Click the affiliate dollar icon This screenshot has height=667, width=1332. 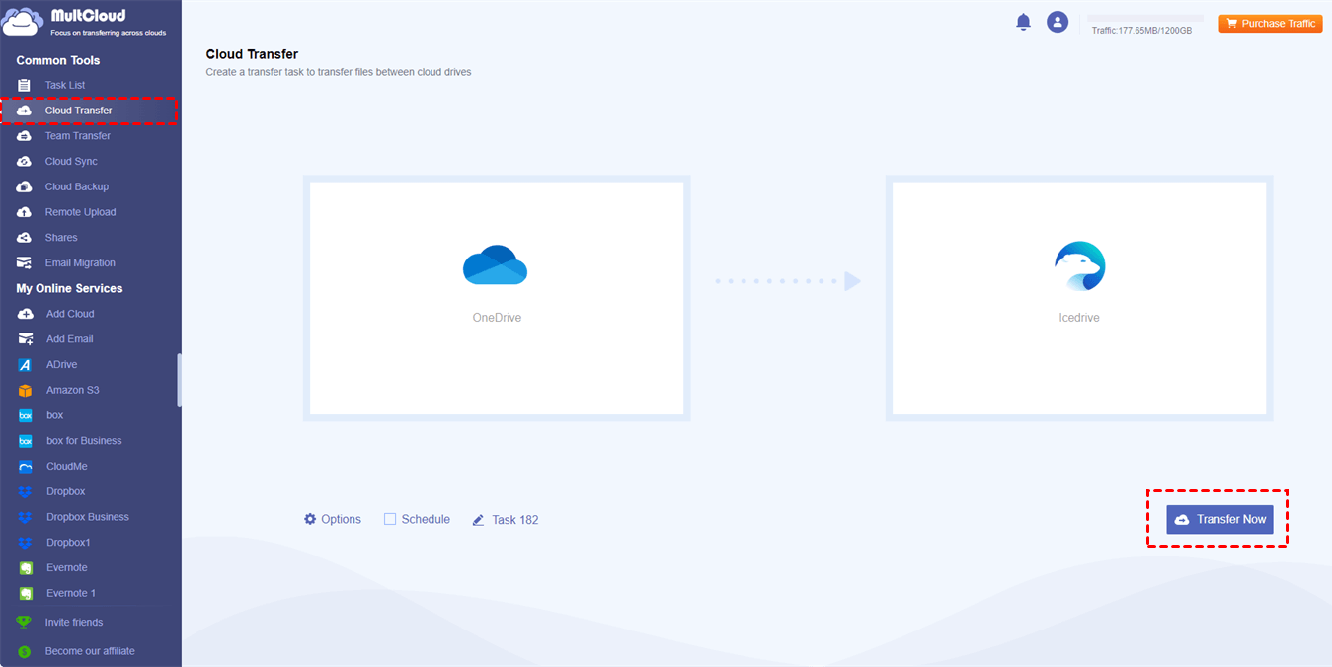(25, 651)
